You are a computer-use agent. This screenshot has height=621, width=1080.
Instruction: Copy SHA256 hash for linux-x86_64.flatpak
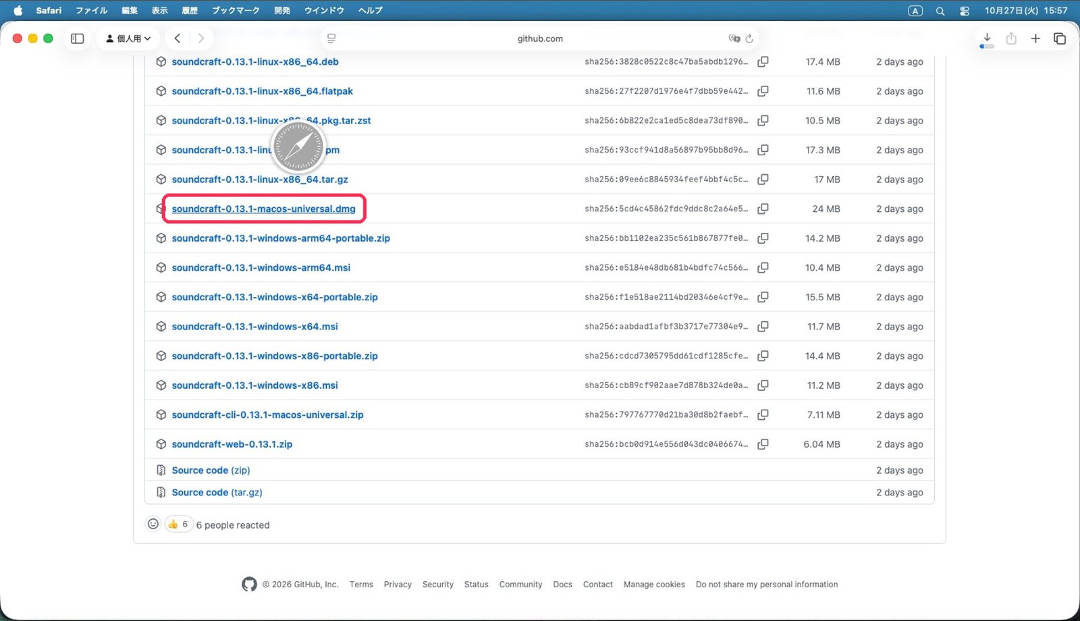(763, 91)
